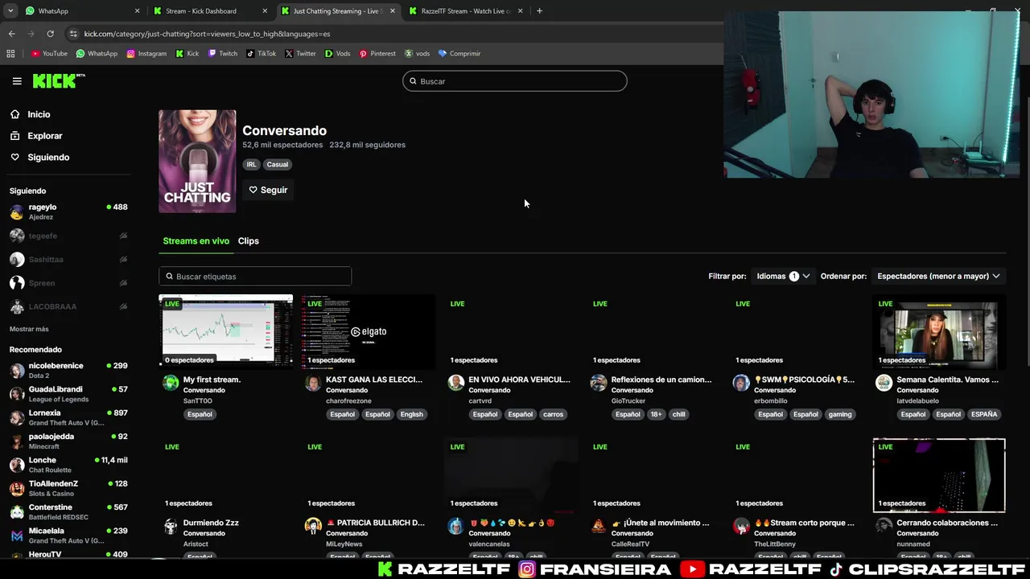This screenshot has height=579, width=1030.
Task: Open the hamburger menu beside Kick logo
Action: [x=17, y=81]
